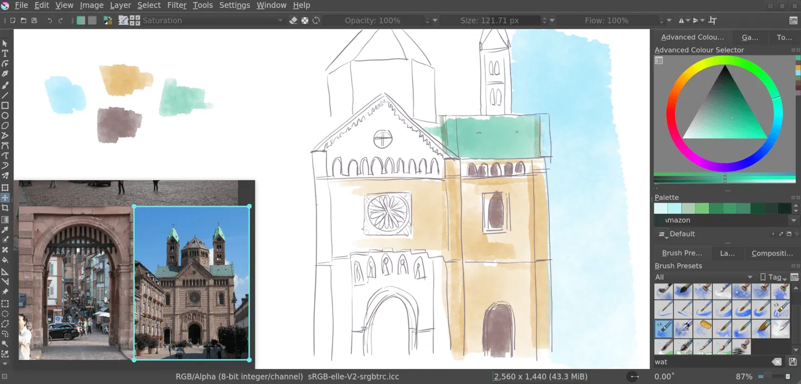The height and width of the screenshot is (384, 801).
Task: Click the Undo arrow in the toolbar
Action: pos(50,21)
